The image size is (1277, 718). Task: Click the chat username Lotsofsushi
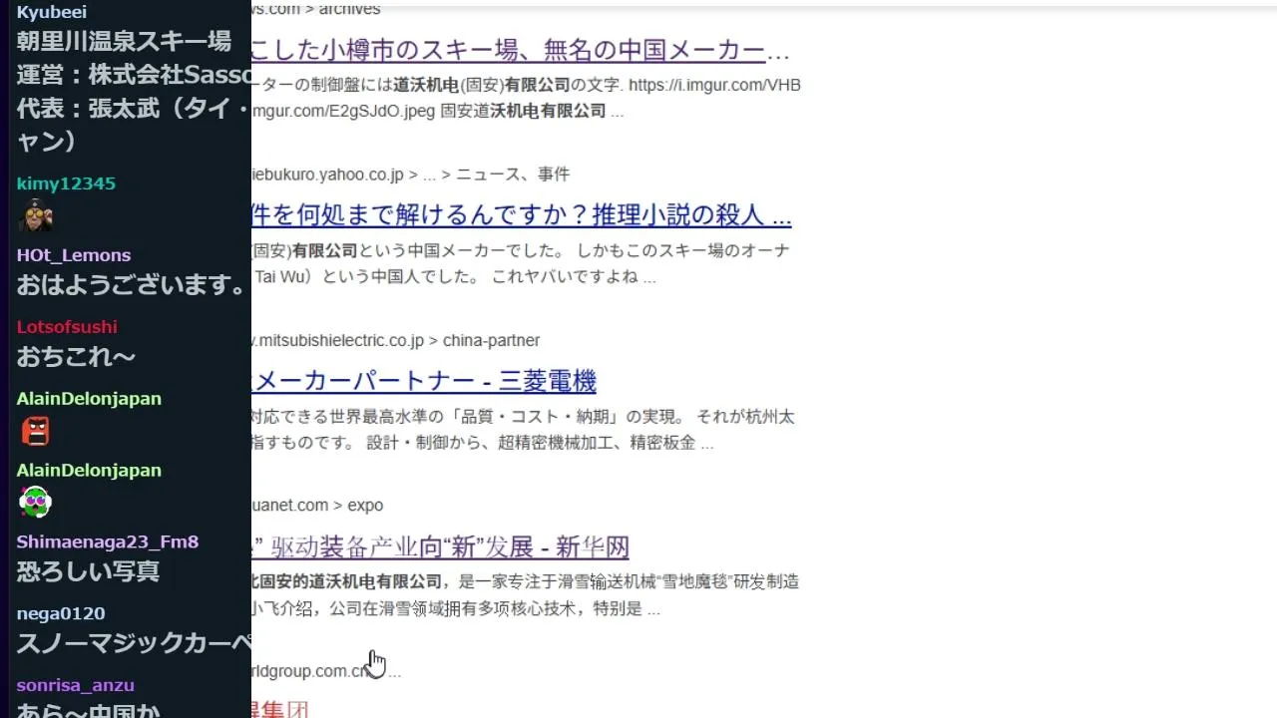(67, 327)
